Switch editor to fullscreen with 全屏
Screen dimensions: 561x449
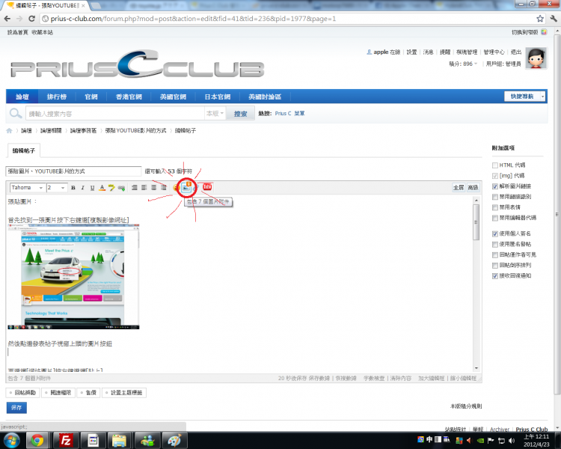click(x=459, y=188)
